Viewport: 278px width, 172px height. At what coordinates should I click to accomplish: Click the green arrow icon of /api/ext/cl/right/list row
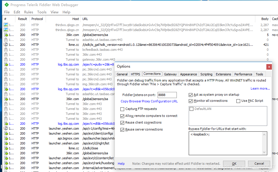tap(6, 143)
